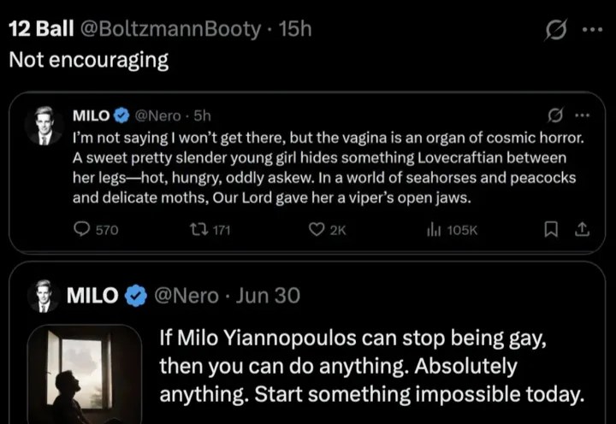Click the 15h timestamp on the post
This screenshot has height=424, width=616.
coord(295,29)
